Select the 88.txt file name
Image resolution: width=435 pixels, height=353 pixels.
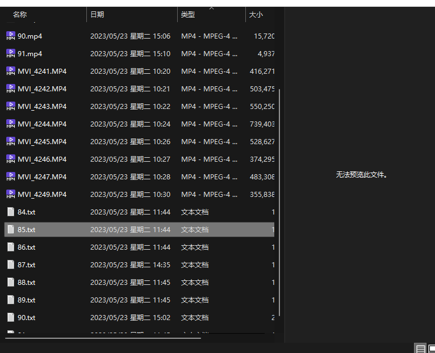(27, 282)
